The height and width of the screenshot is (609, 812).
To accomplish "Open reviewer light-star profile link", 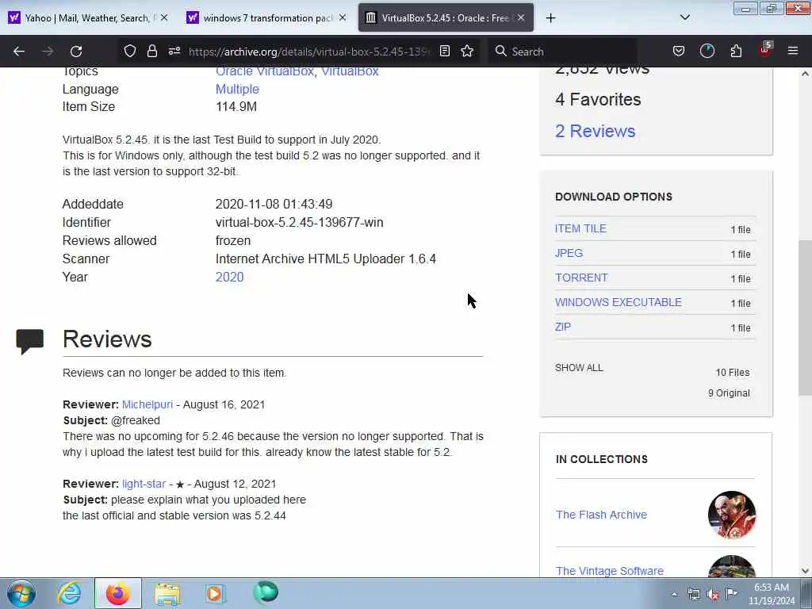I will pos(144,484).
